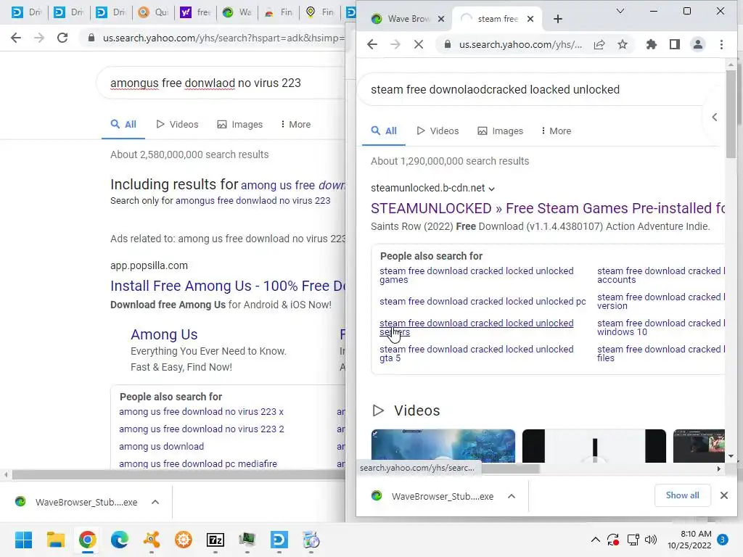The height and width of the screenshot is (557, 743).
Task: Select Images filter in the amongus search
Action: click(239, 124)
